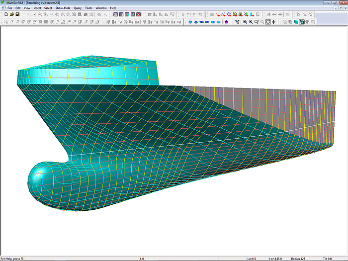The height and width of the screenshot is (261, 348).
Task: Click the first magnifier Zoom In icon
Action: click(245, 22)
